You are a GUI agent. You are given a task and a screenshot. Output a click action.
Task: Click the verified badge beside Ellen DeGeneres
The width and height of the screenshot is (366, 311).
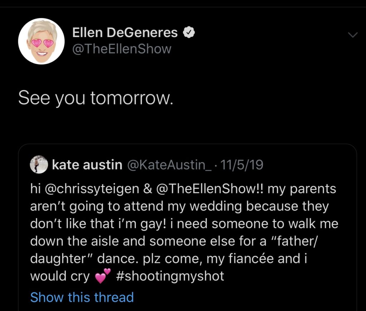(x=189, y=32)
